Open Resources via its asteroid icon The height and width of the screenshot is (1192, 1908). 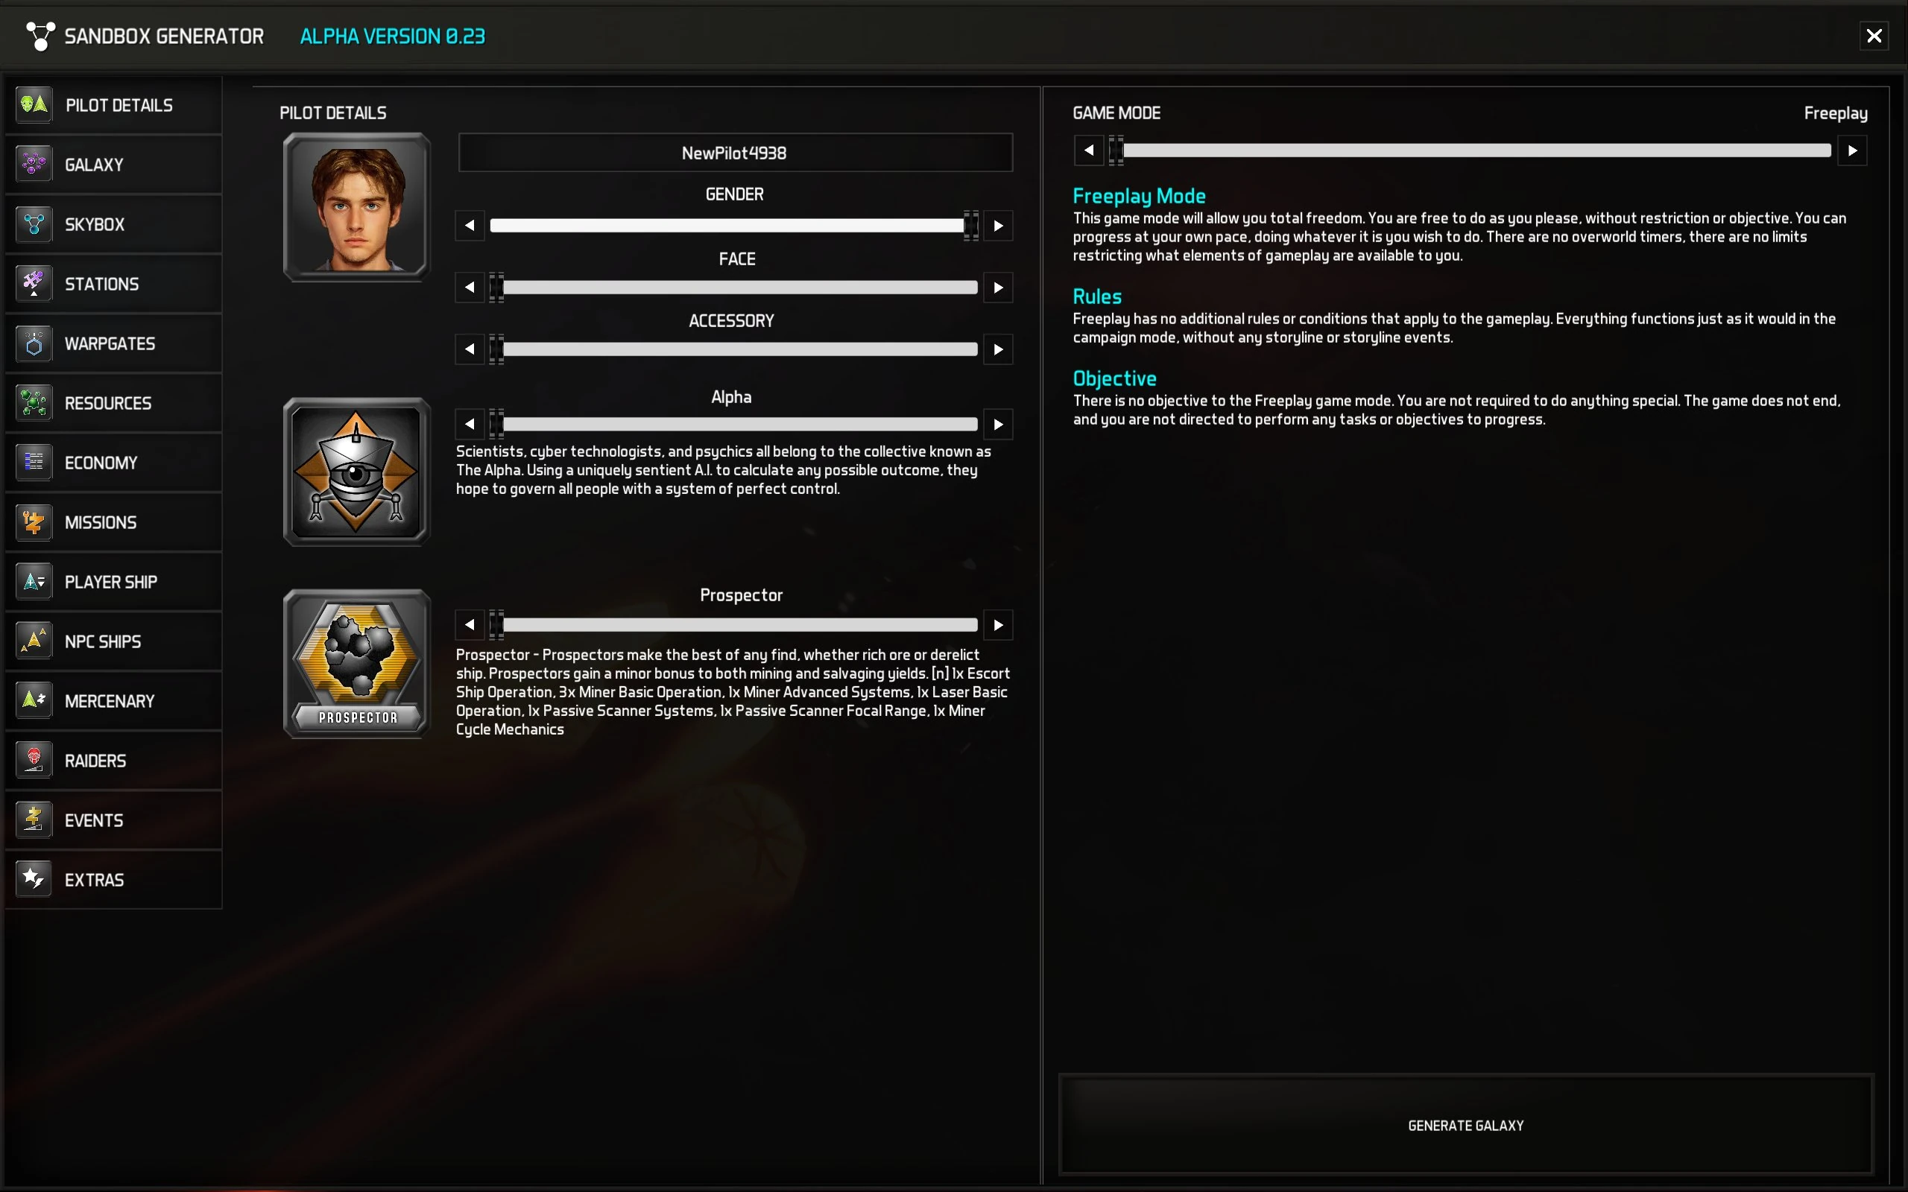pos(34,402)
